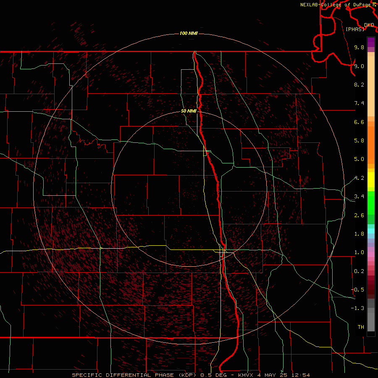The height and width of the screenshot is (378, 378).
Task: Click the NEXLAB-College of DuPage label
Action: (x=336, y=5)
